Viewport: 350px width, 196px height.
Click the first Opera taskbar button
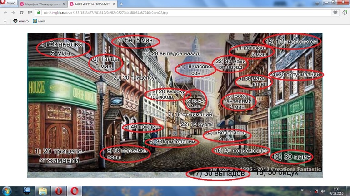(x=59, y=191)
